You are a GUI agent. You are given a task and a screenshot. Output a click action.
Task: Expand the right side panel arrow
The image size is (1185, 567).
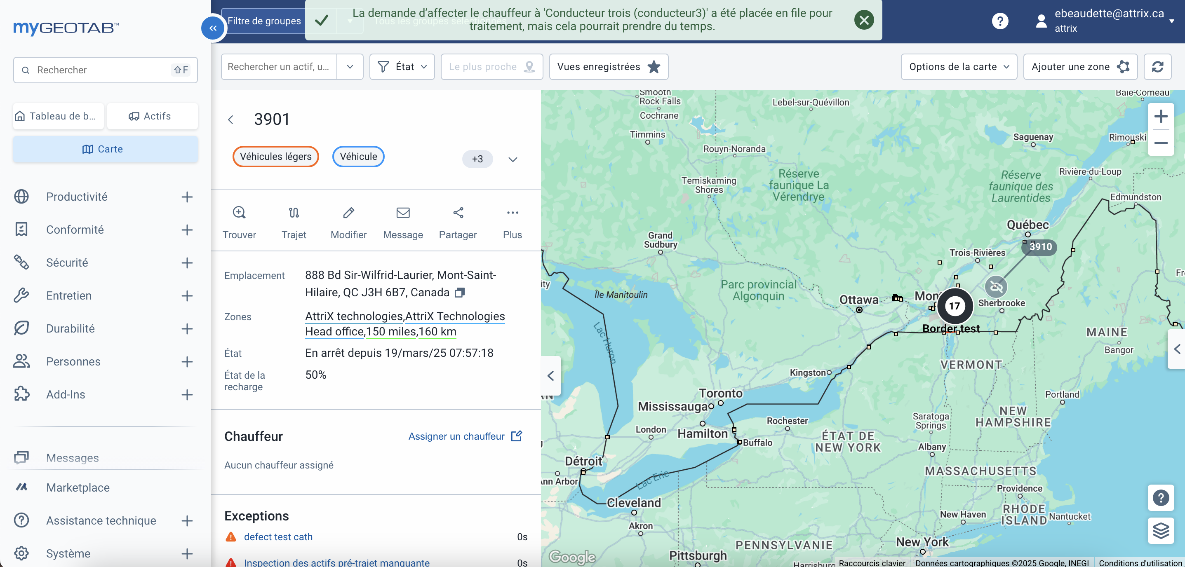(1176, 349)
